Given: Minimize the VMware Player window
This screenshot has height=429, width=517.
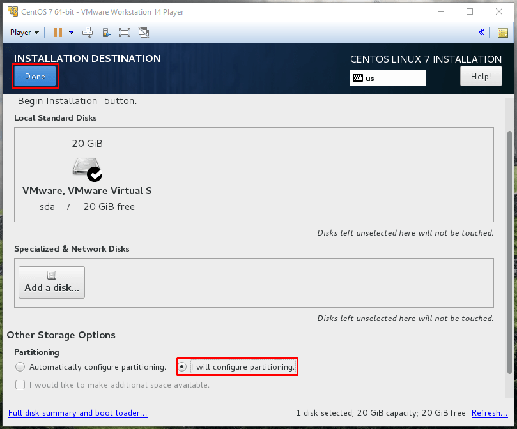Looking at the screenshot, I should coord(441,11).
